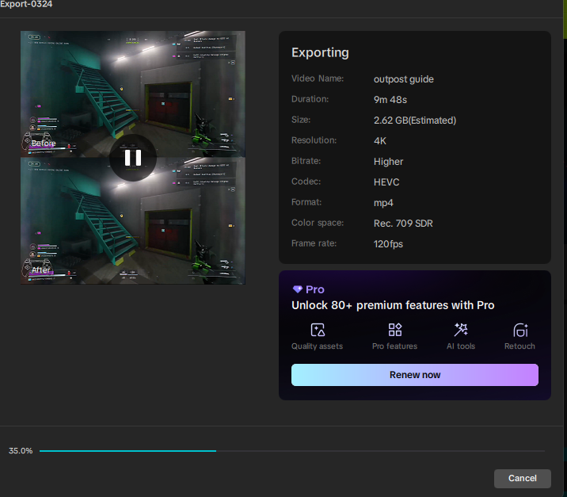Click the HEVC codec value
The image size is (567, 497).
tap(386, 182)
